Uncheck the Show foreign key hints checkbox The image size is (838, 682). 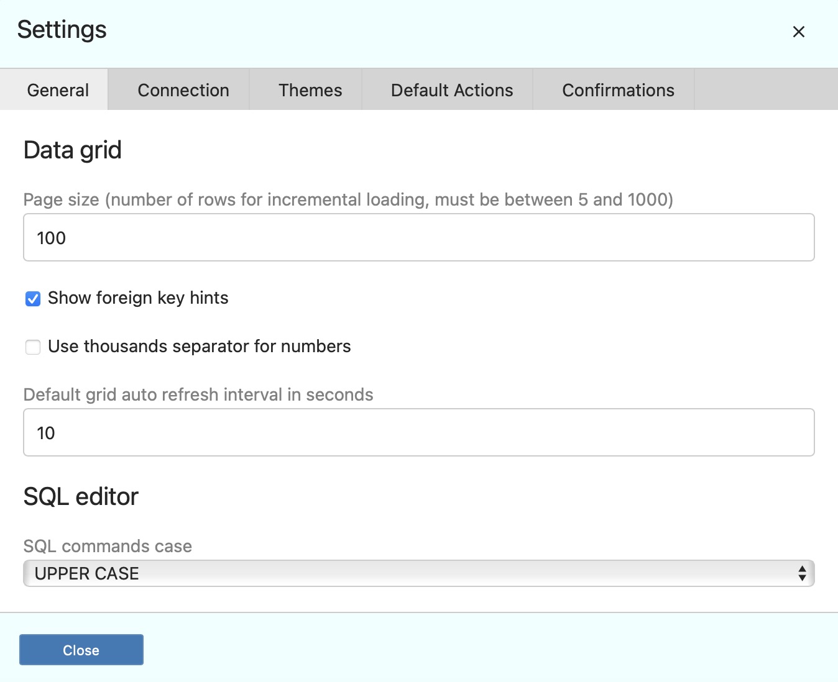33,299
